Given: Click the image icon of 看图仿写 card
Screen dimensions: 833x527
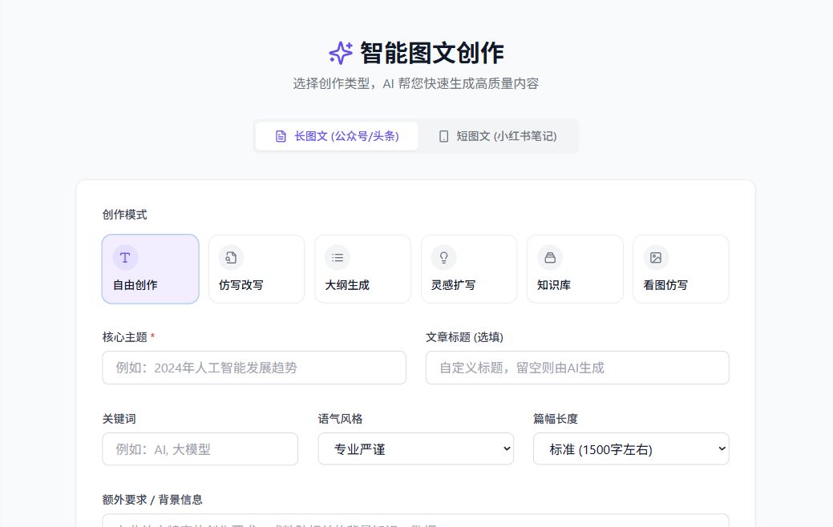Looking at the screenshot, I should click(656, 258).
